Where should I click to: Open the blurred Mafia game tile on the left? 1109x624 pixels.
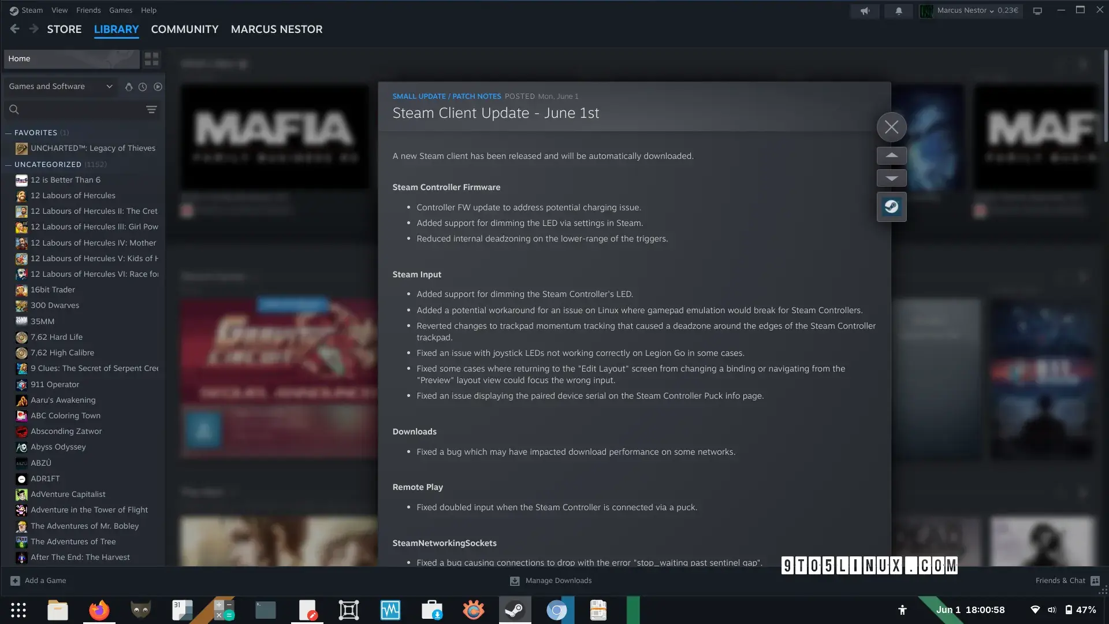(275, 136)
